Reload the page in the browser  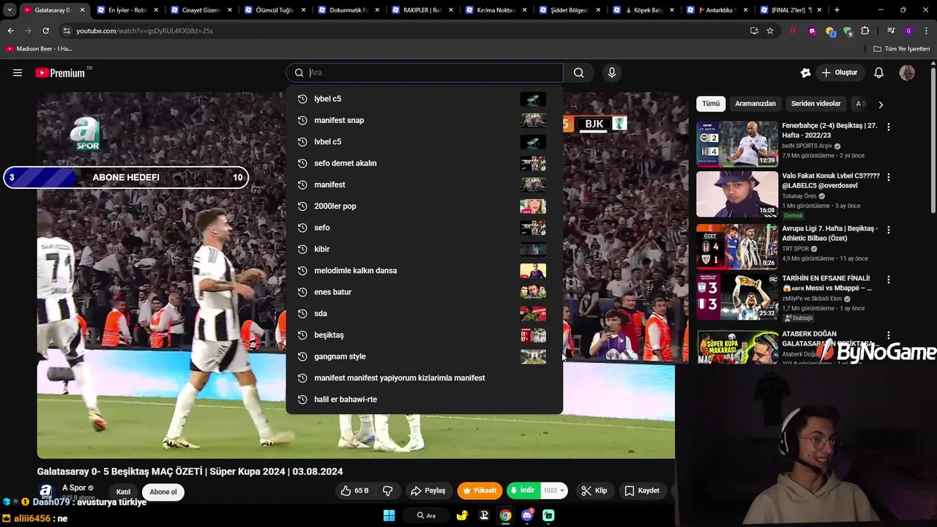point(45,31)
